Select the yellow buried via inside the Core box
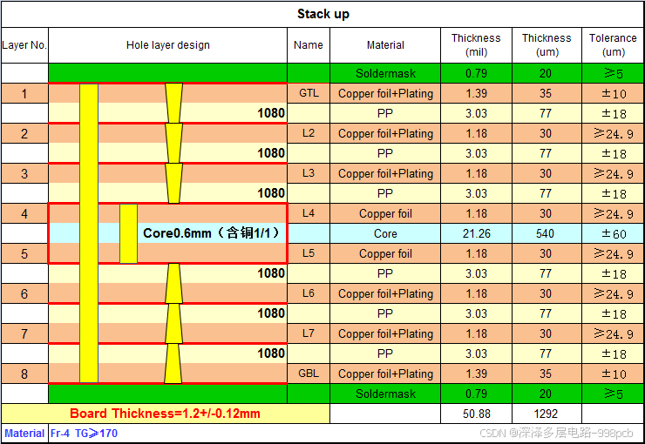 pyautogui.click(x=128, y=233)
